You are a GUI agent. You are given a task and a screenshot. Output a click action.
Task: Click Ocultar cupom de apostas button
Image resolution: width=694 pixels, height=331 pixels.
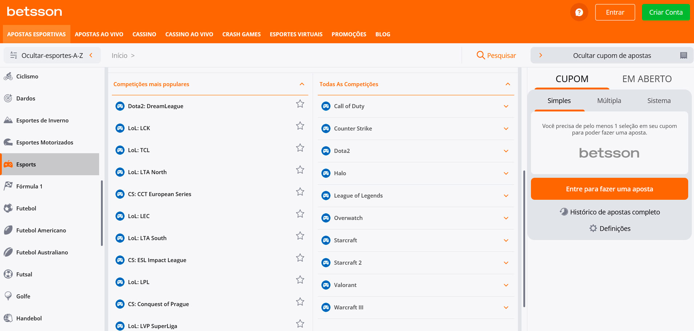tap(612, 55)
